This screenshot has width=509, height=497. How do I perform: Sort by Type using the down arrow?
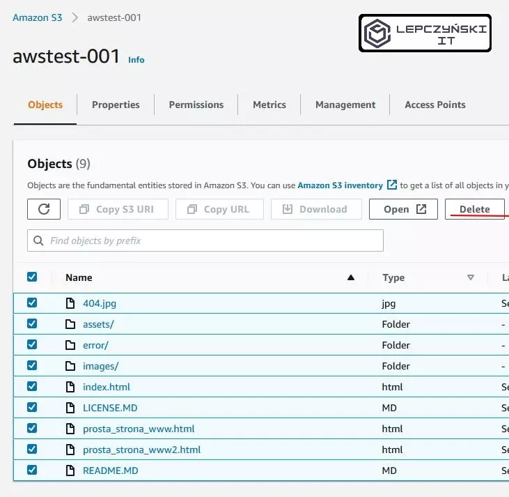click(471, 277)
